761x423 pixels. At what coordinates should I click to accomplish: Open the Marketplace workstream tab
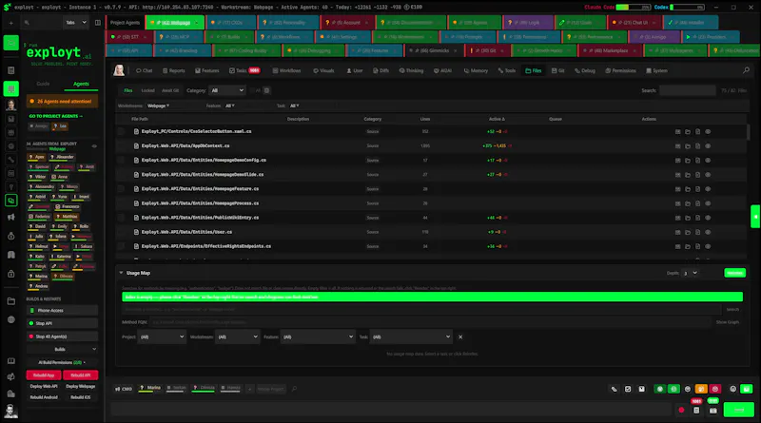pyautogui.click(x=609, y=50)
